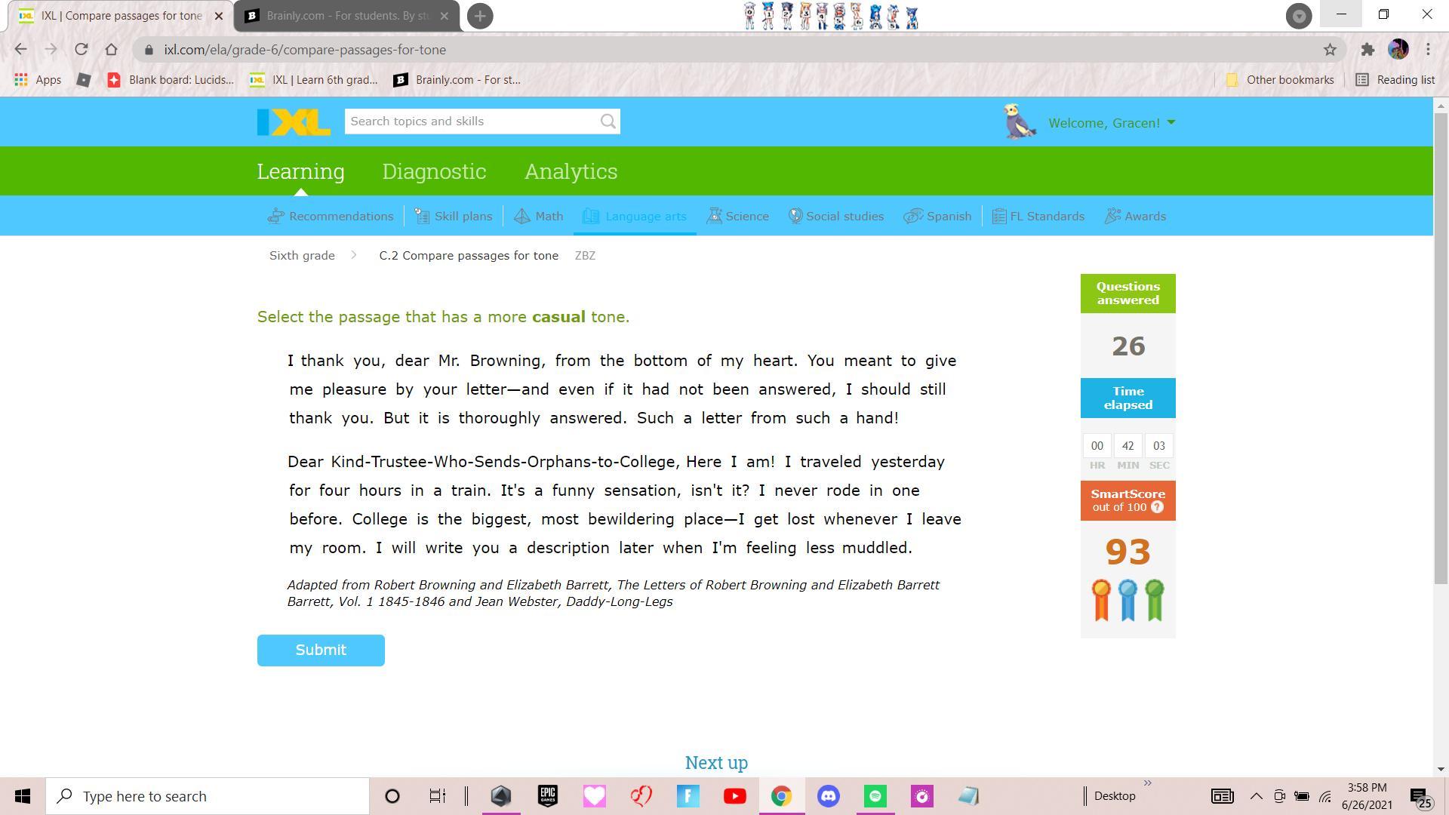Viewport: 1449px width, 815px height.
Task: Bookmark page with the star icon
Action: click(1330, 50)
